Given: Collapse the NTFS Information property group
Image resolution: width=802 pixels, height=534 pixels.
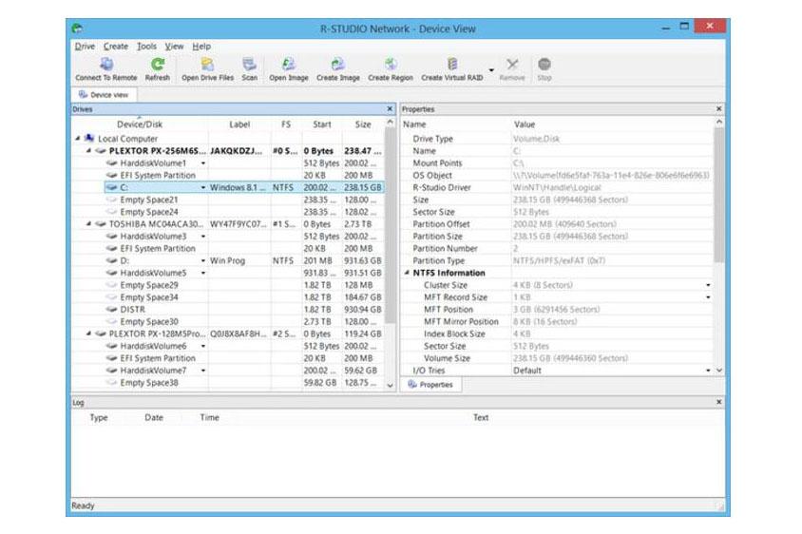Looking at the screenshot, I should pyautogui.click(x=407, y=273).
